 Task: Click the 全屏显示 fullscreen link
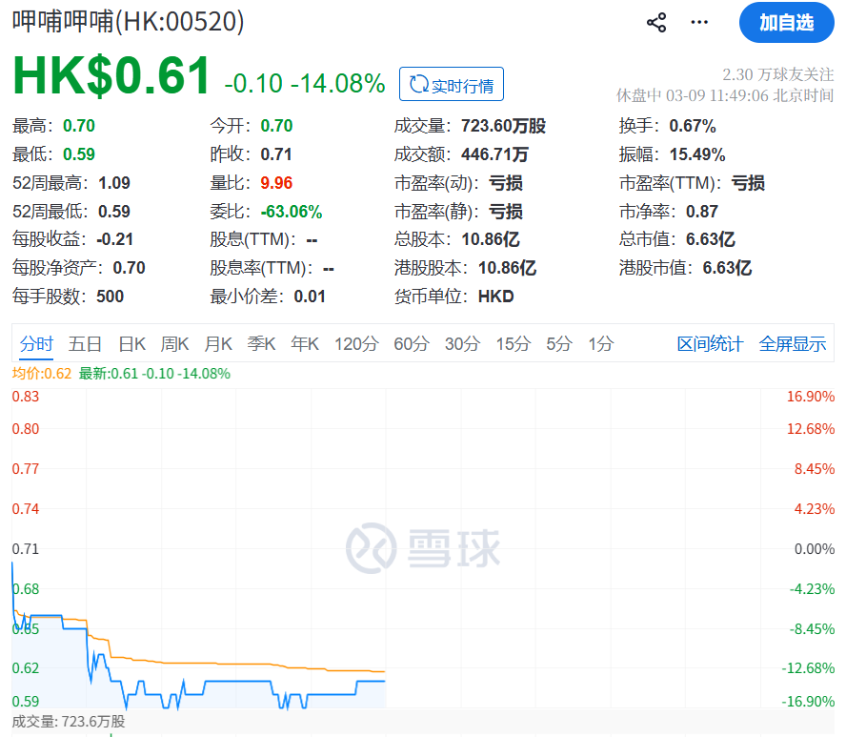pyautogui.click(x=793, y=344)
